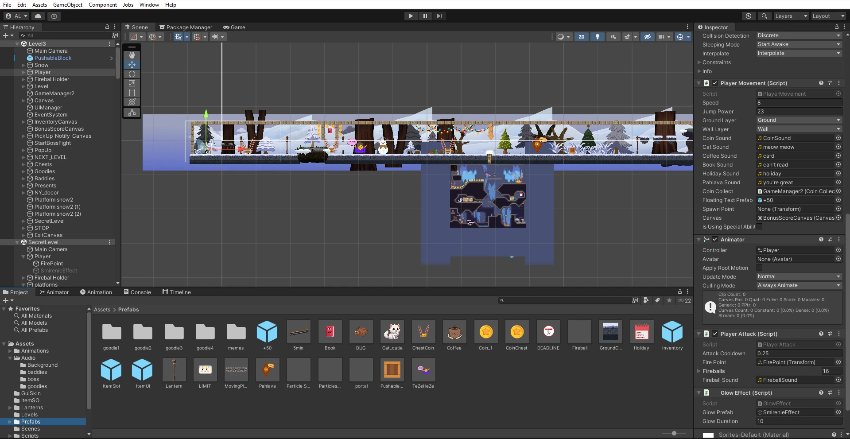The width and height of the screenshot is (850, 439).
Task: Toggle Gizmos visibility icon
Action: pos(680,37)
